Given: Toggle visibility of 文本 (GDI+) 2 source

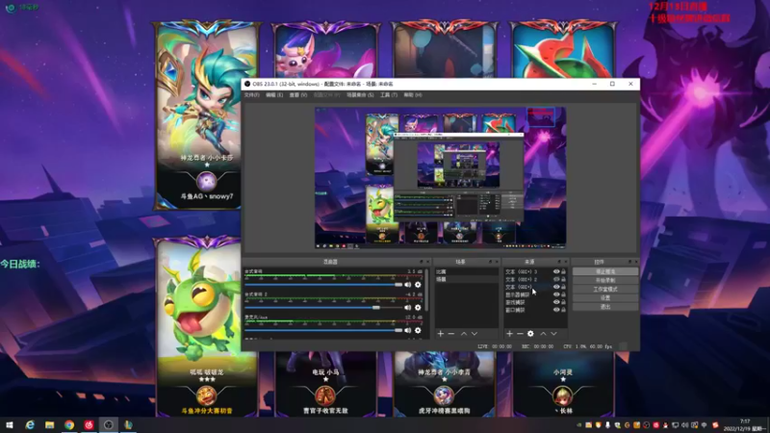Looking at the screenshot, I should point(556,279).
